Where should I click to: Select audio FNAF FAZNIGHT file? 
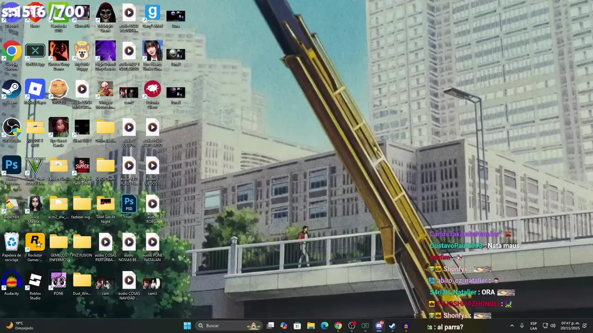tap(129, 18)
